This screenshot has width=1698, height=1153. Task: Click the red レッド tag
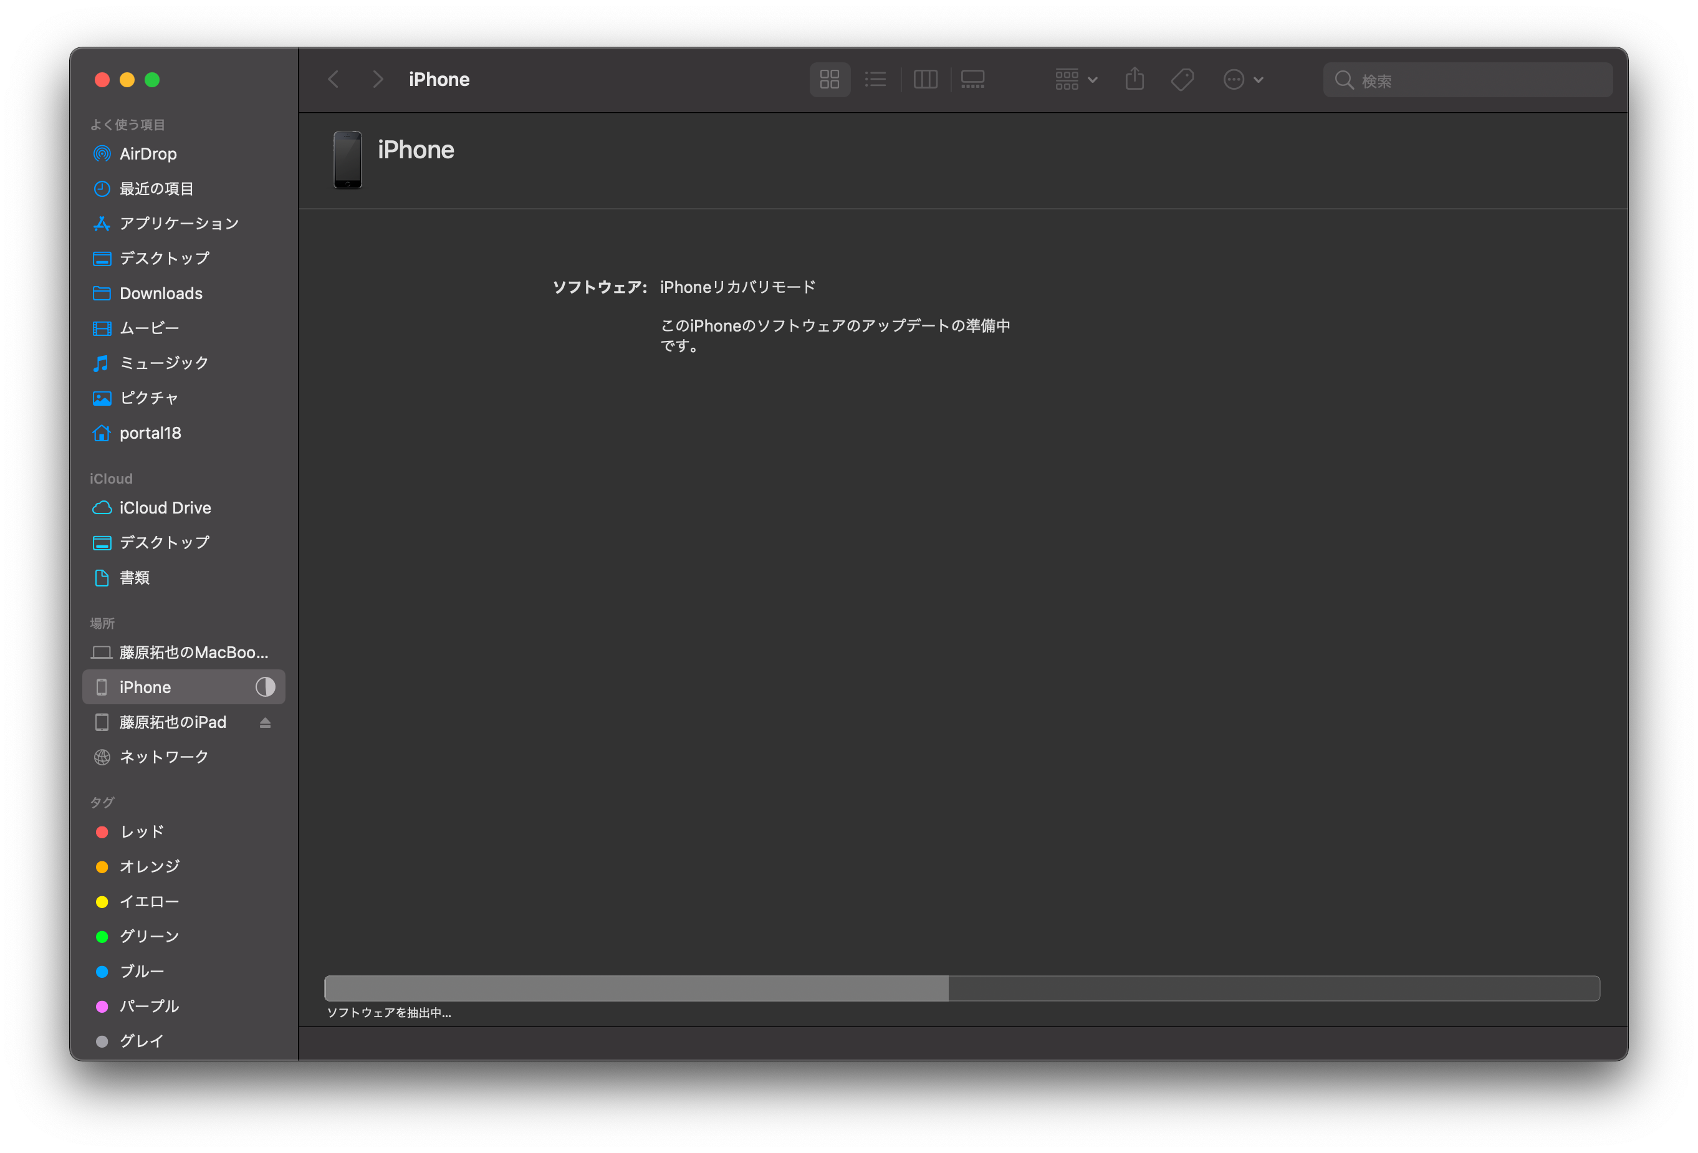coord(141,831)
